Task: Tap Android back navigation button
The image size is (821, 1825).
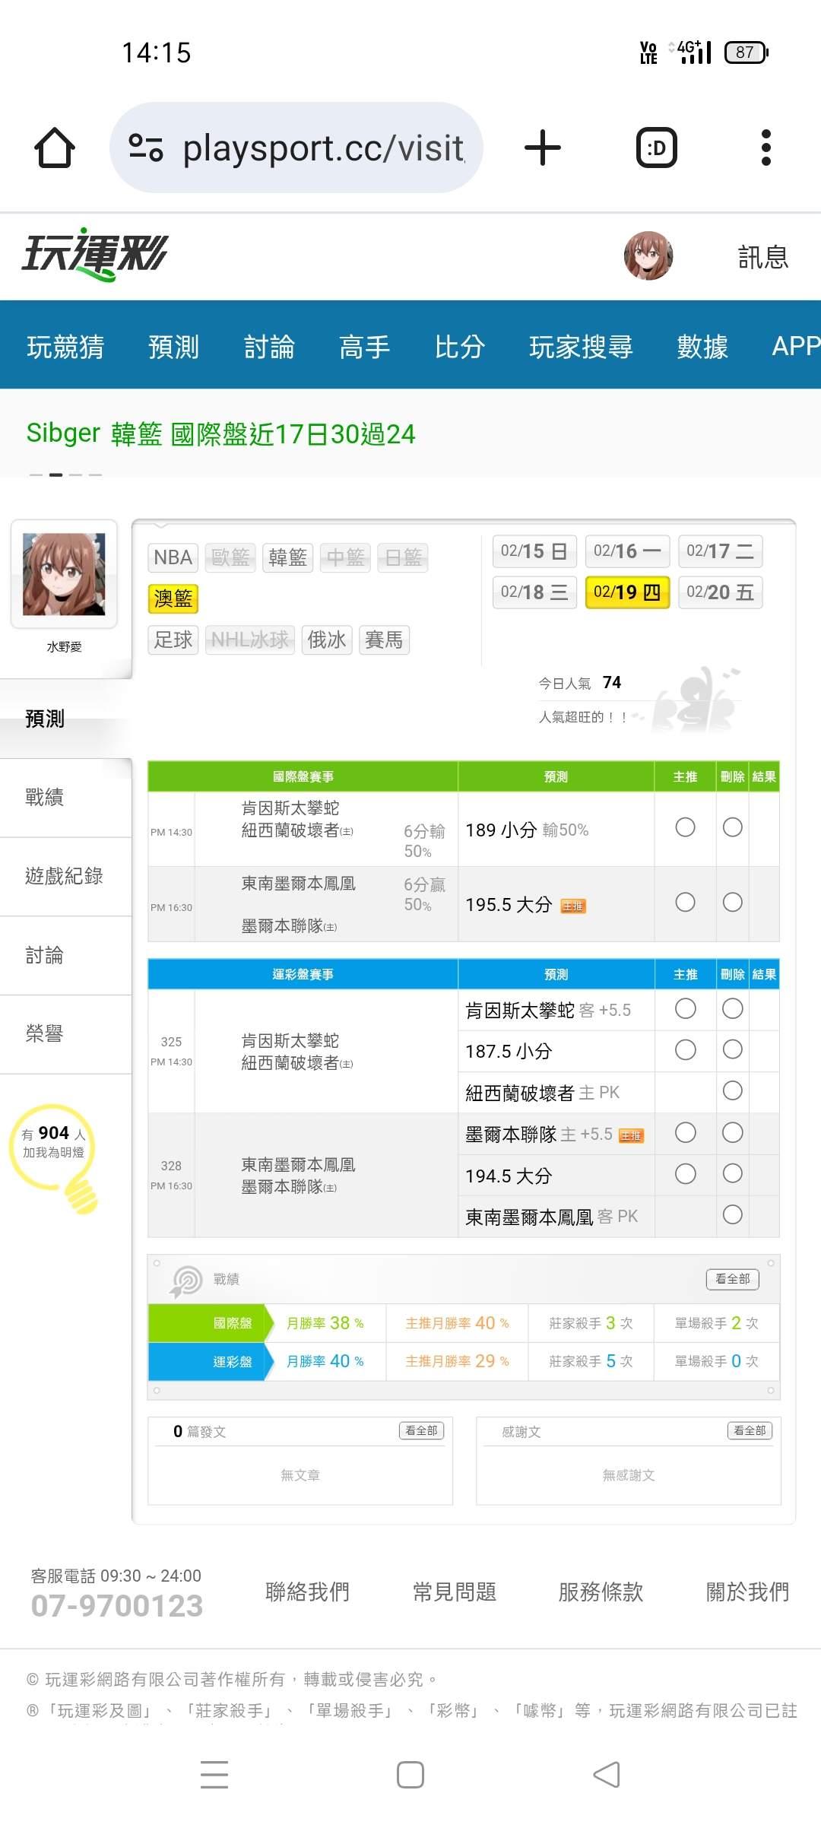Action: tap(607, 1775)
